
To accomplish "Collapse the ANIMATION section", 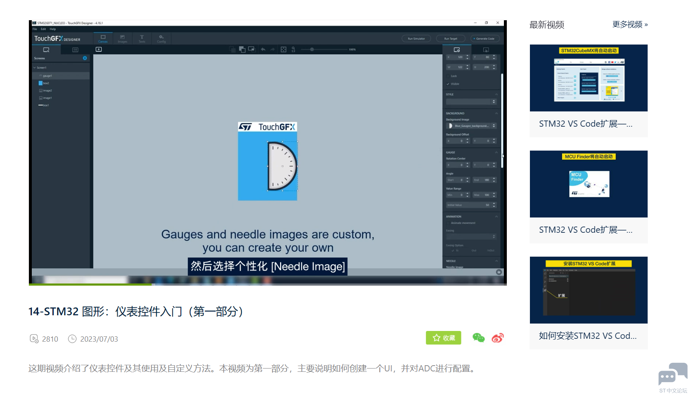I will [496, 217].
